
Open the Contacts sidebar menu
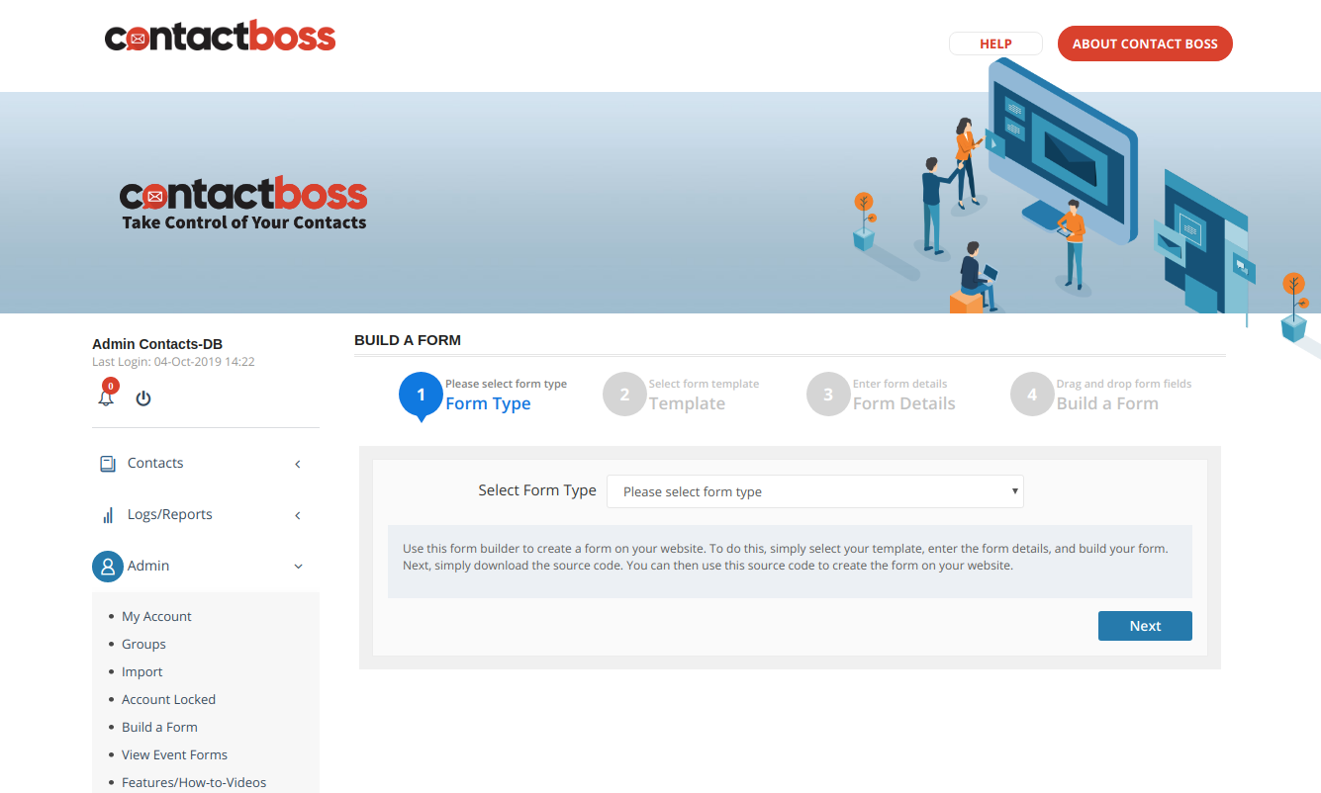tap(206, 463)
